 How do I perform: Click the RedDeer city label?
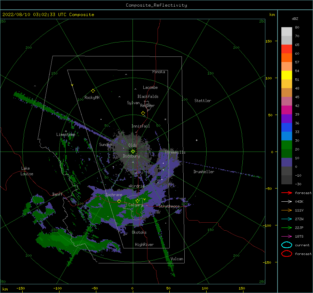point(147,106)
